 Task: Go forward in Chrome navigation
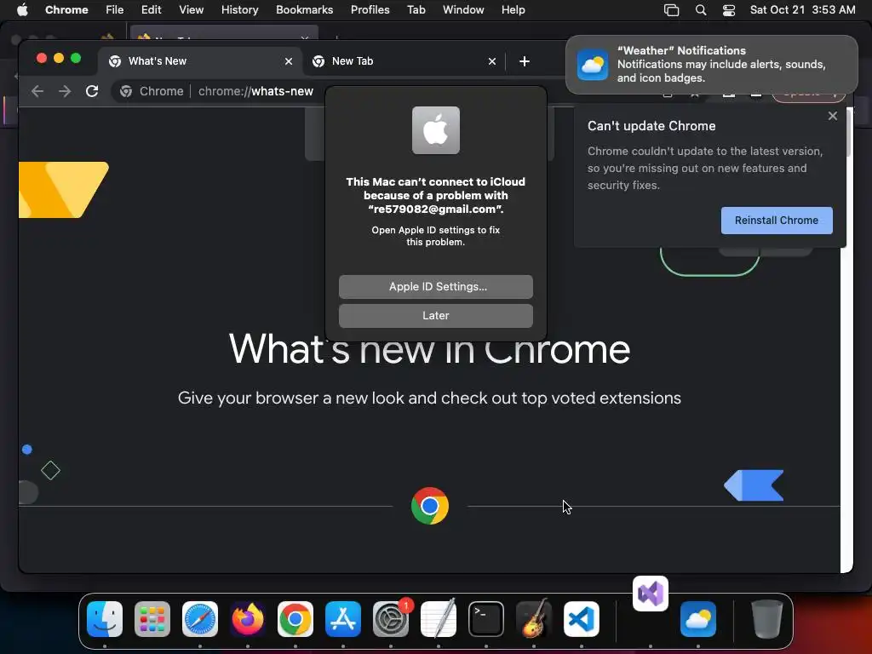(x=65, y=91)
